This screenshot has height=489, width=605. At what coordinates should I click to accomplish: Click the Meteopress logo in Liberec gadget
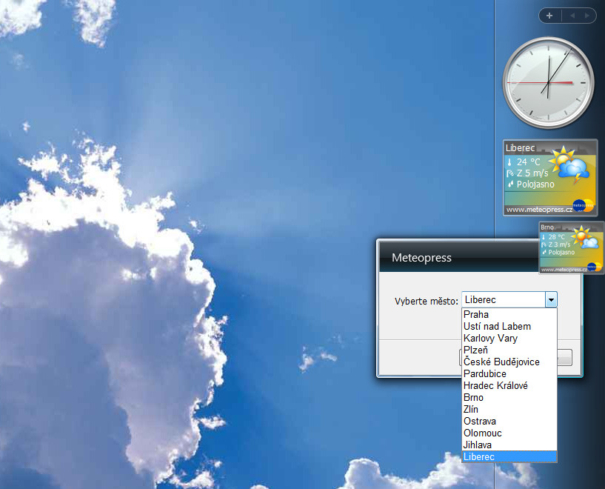[x=583, y=206]
